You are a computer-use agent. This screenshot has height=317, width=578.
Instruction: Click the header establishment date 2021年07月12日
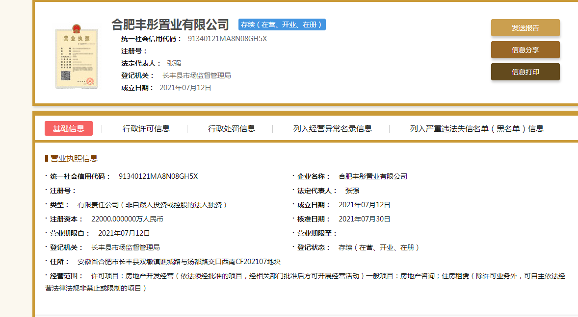click(185, 88)
